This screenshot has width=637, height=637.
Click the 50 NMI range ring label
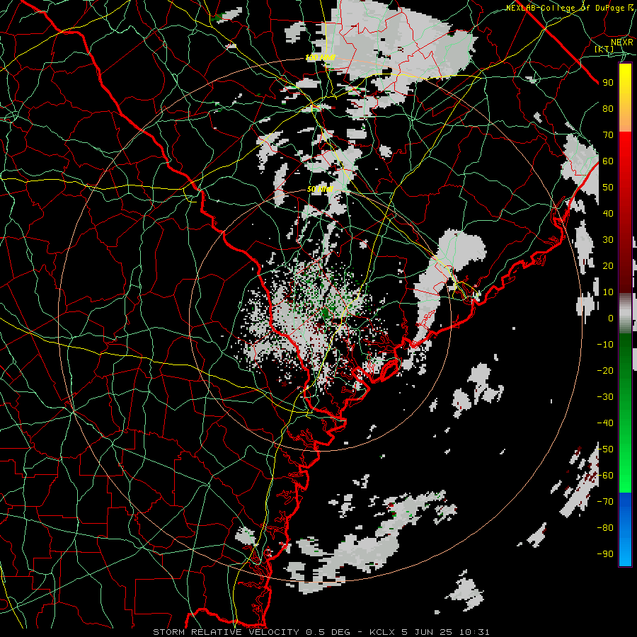[320, 189]
